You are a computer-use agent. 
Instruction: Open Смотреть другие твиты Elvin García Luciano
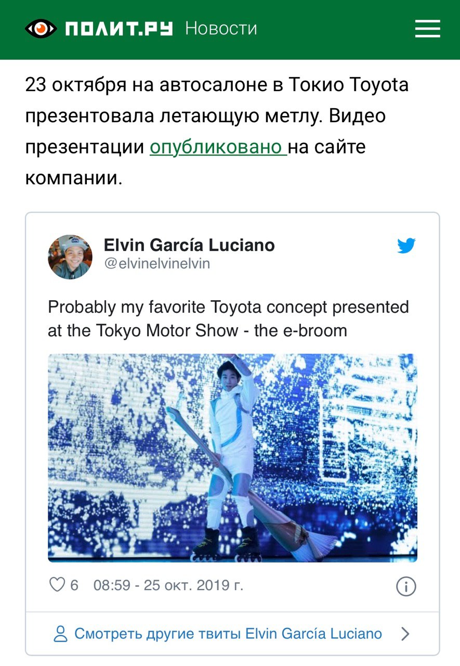pyautogui.click(x=228, y=634)
